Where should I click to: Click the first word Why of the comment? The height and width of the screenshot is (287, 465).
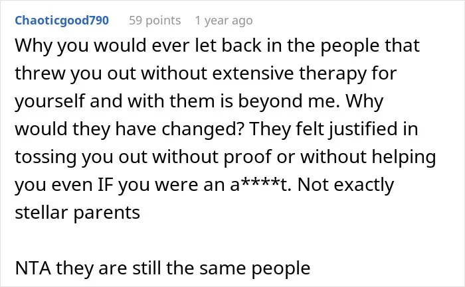click(34, 46)
